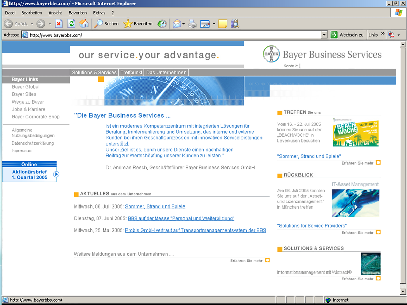Open the history clock icon
407x305 pixels.
[162, 24]
